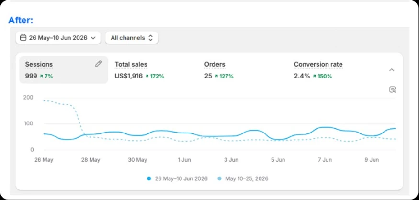This screenshot has height=200, width=419.
Task: Select the Orders metric
Action: click(x=215, y=64)
